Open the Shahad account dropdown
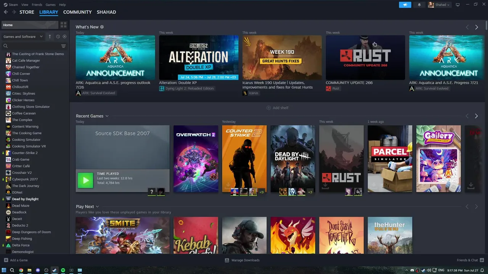488x274 pixels. [x=439, y=5]
